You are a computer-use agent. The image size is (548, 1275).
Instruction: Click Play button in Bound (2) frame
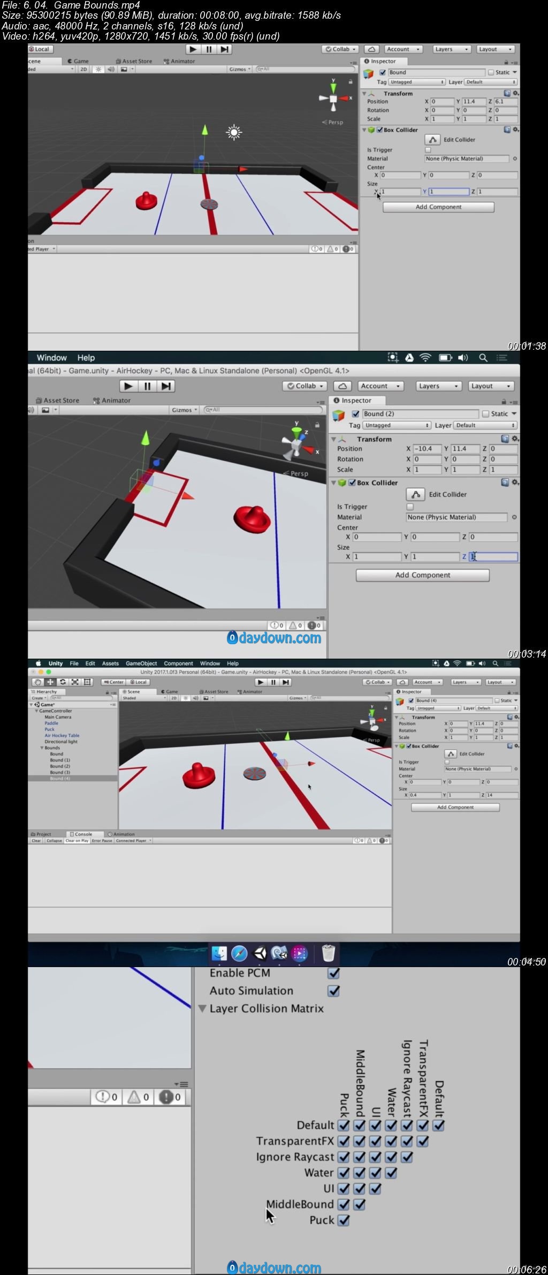[128, 386]
